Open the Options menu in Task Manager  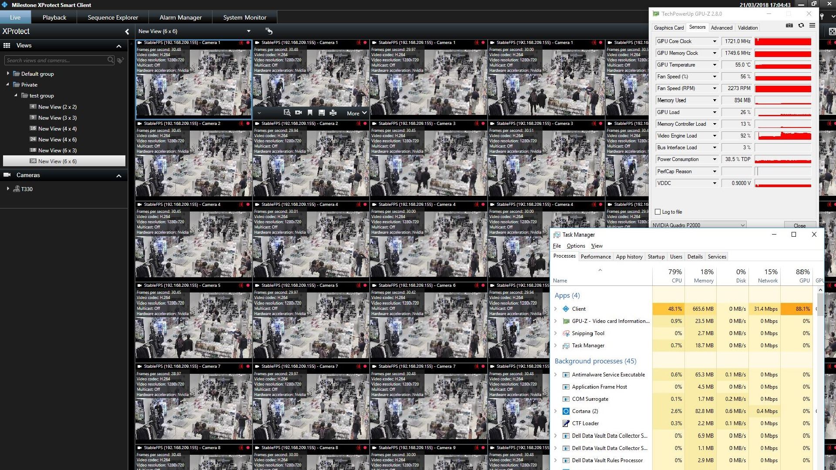click(x=576, y=246)
